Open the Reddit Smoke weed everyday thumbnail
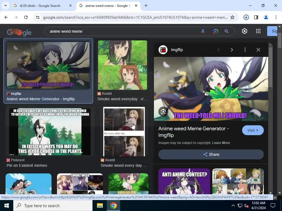Viewport: 282px width, 211px height. coord(123,65)
